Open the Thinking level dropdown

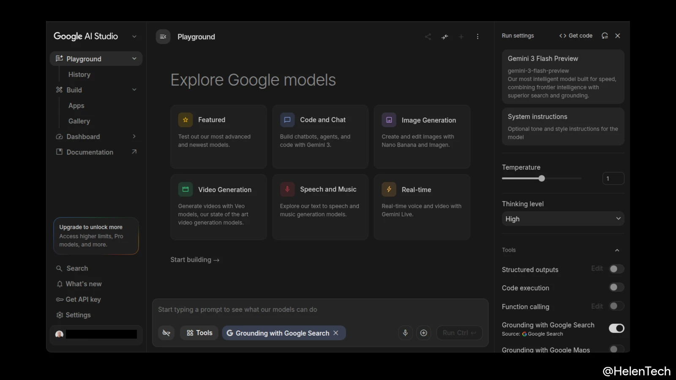562,219
